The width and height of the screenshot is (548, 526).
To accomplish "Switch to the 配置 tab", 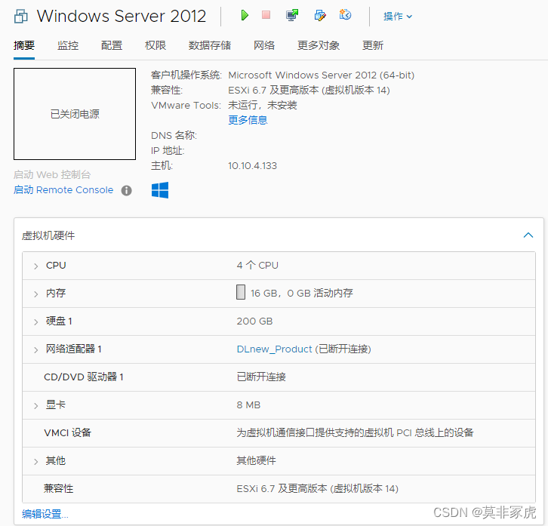I will click(112, 45).
